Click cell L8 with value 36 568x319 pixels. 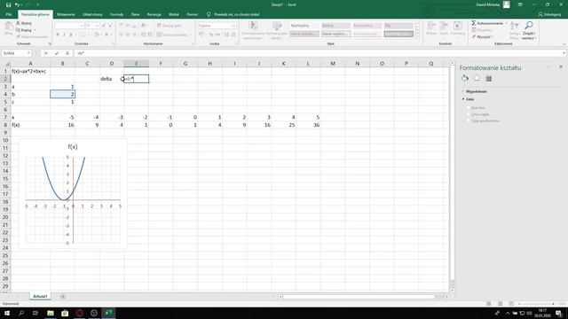(x=308, y=125)
